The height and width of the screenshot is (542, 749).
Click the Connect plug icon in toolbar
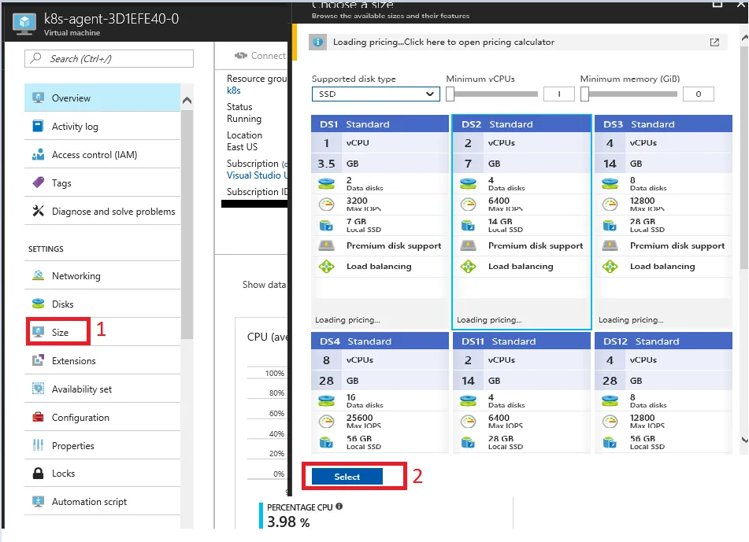(241, 56)
